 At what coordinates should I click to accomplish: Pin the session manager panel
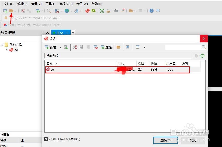pos(43,33)
